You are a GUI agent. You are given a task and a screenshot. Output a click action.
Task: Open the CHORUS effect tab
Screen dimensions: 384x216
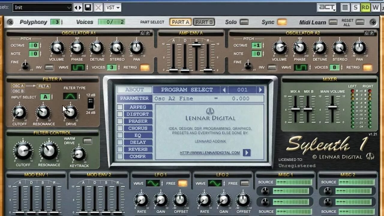[138, 128]
